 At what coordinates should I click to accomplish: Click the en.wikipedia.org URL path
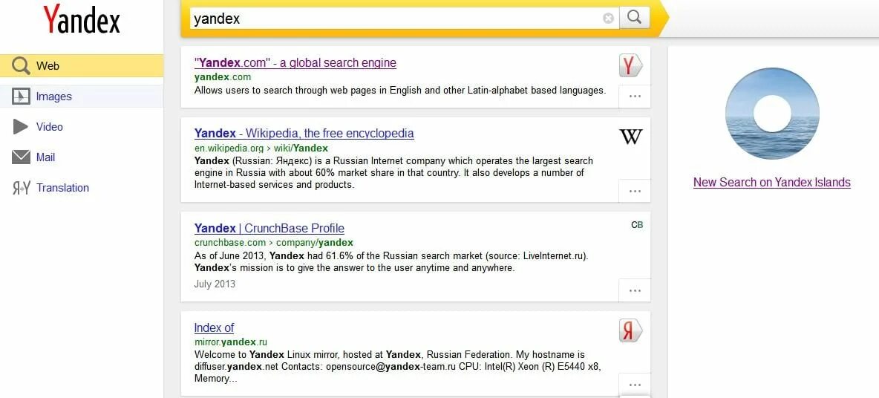click(x=261, y=149)
